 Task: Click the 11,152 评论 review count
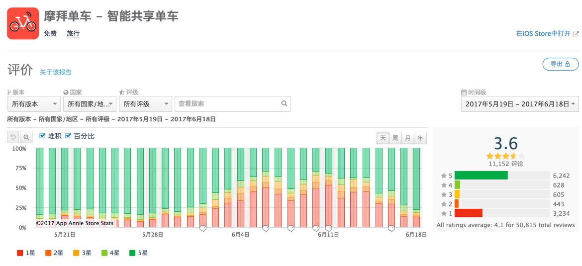coord(506,164)
